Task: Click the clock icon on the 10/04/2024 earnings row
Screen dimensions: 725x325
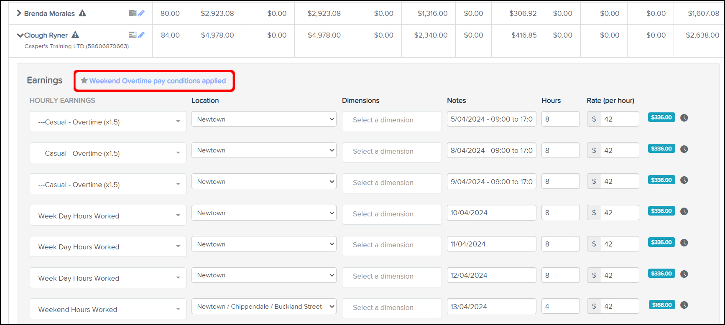Action: tap(684, 211)
